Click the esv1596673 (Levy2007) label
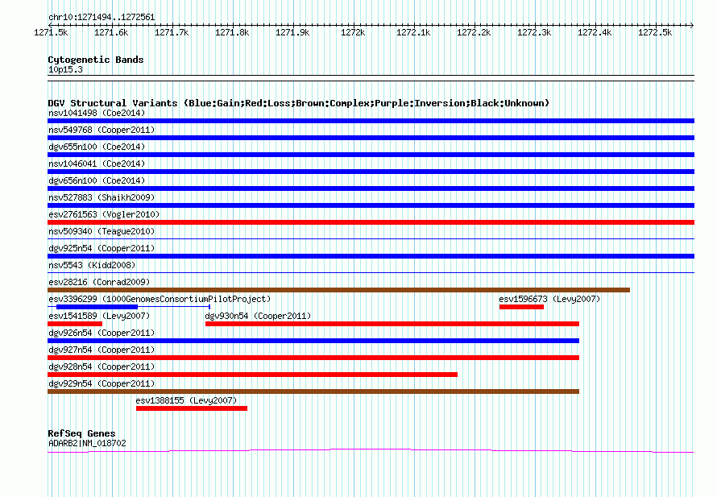The width and height of the screenshot is (717, 497). (x=549, y=299)
